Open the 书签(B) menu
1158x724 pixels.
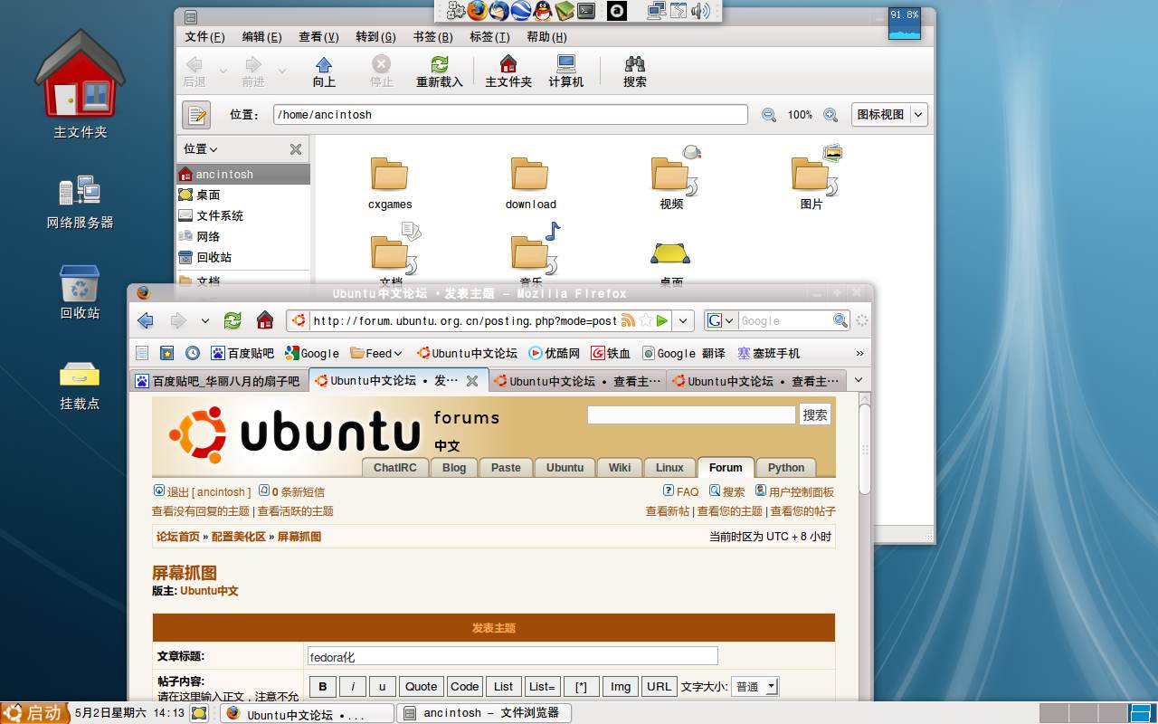[x=432, y=37]
